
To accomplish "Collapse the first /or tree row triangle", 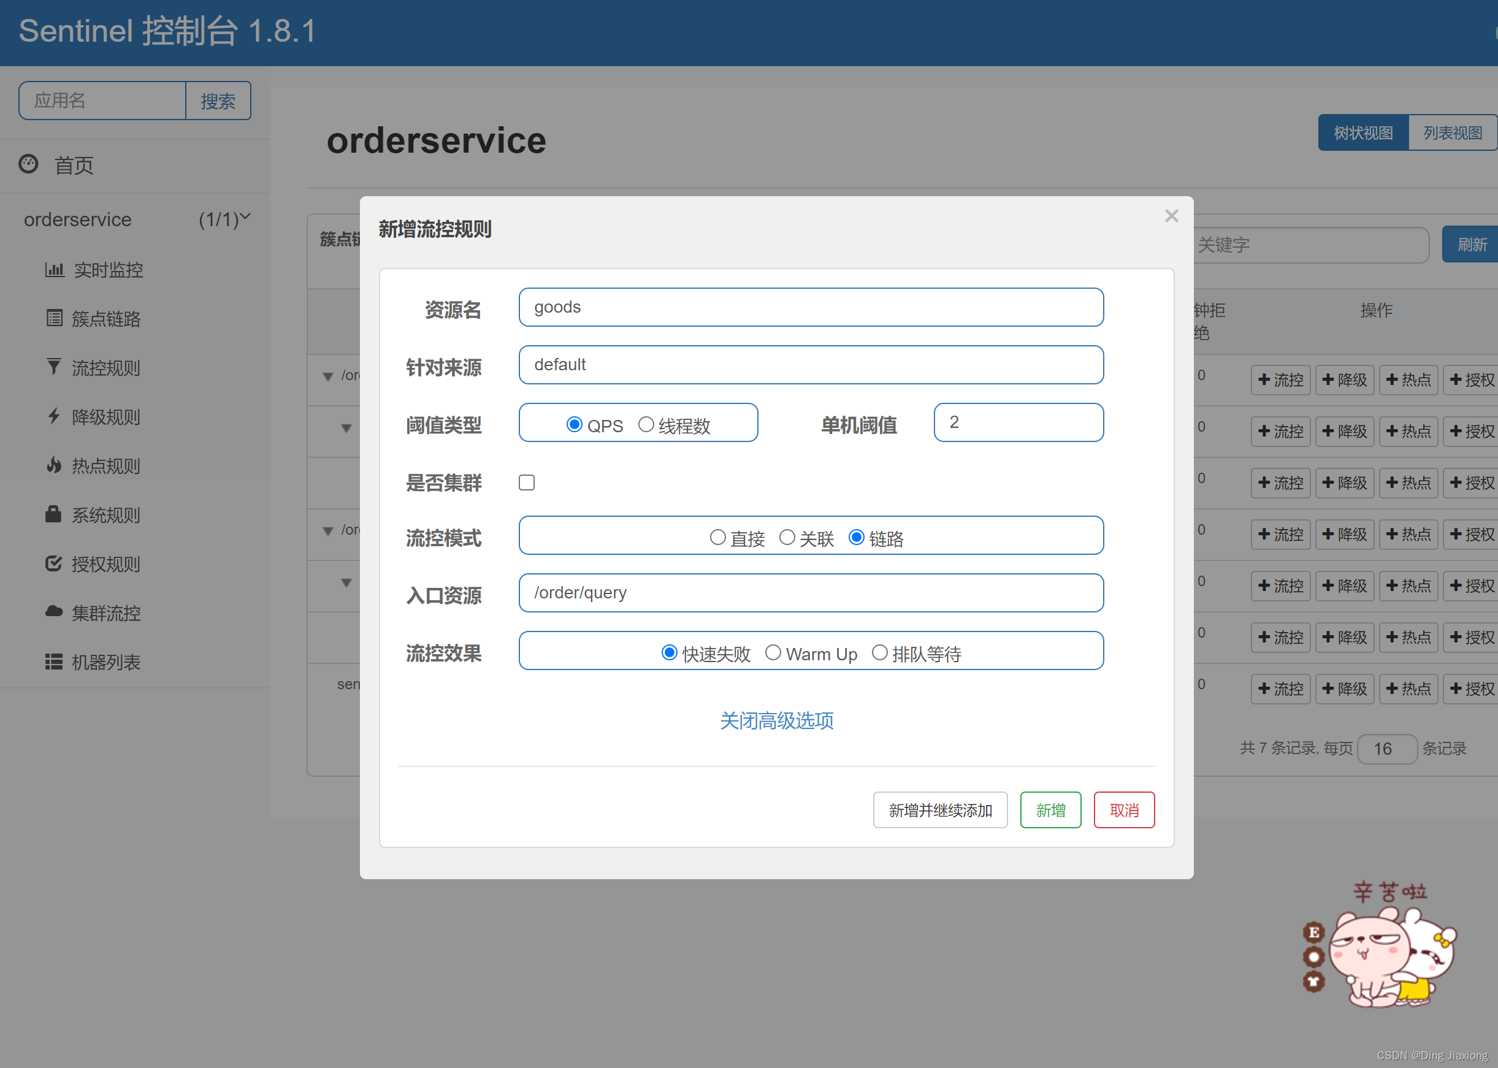I will [327, 377].
